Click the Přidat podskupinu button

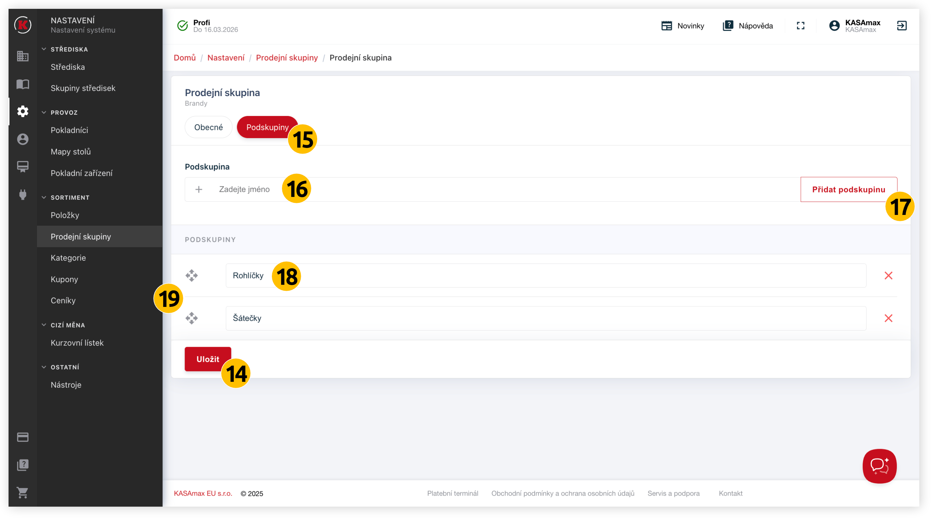(x=848, y=189)
